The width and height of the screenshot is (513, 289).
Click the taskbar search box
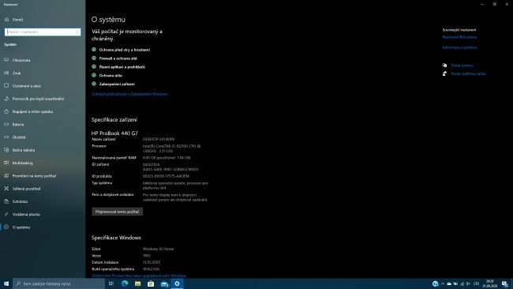point(58,283)
